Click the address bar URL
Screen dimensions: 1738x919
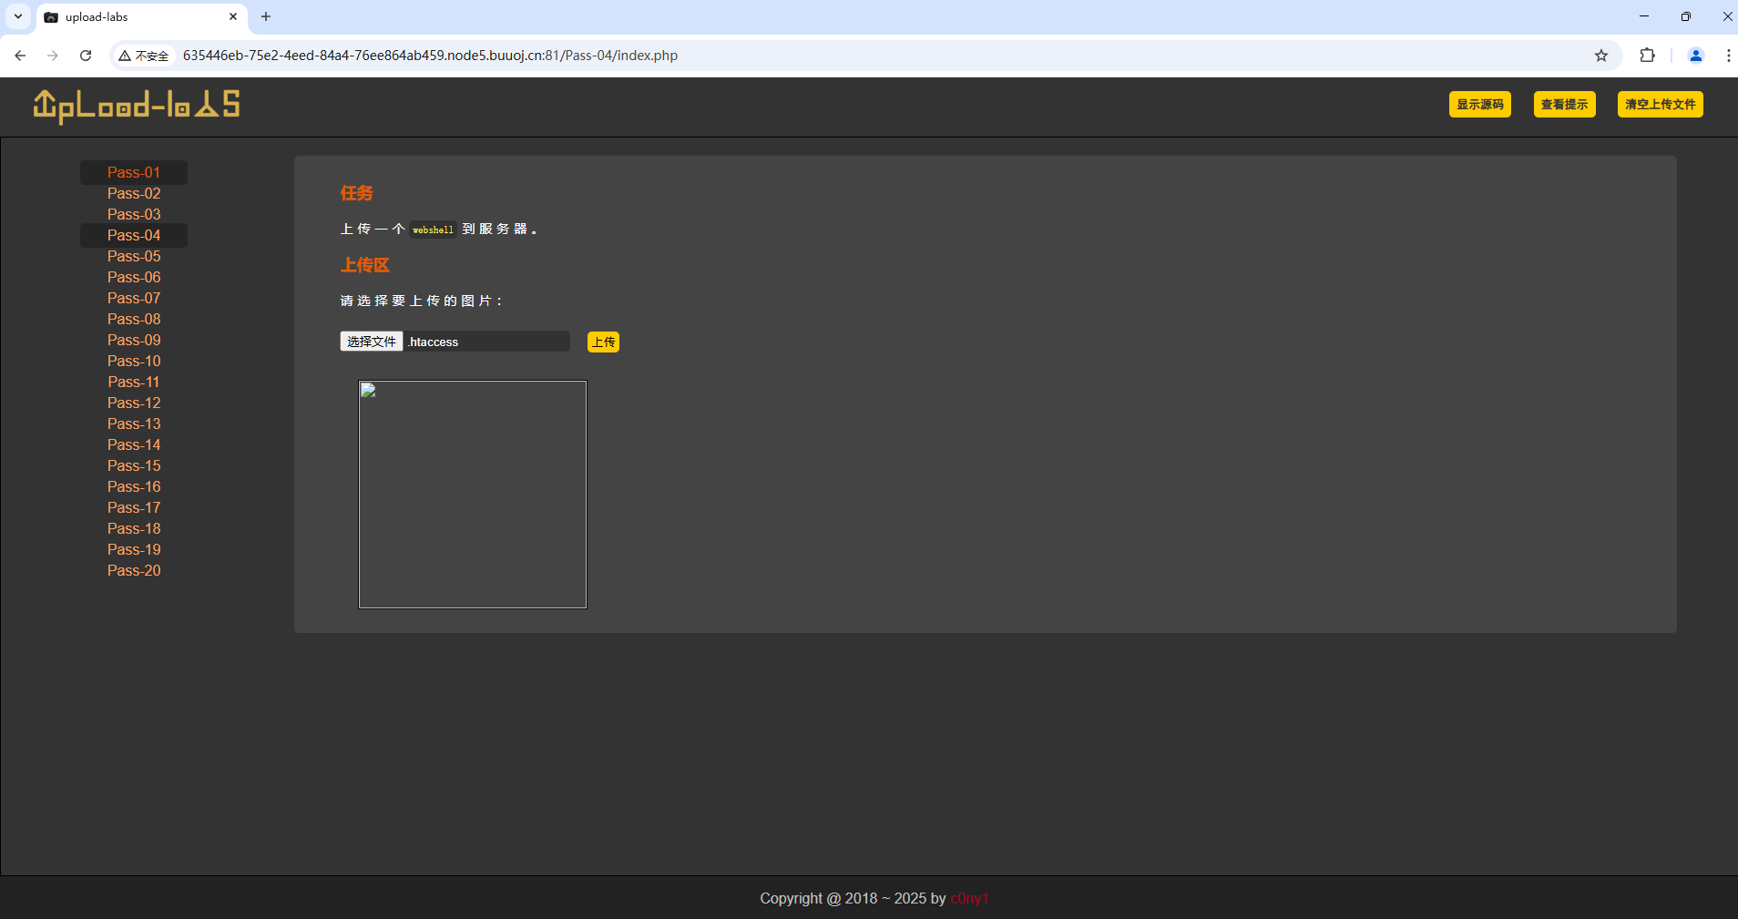click(430, 56)
